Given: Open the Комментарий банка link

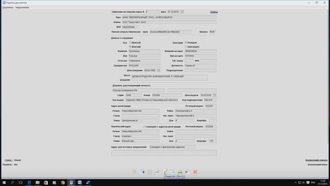Looking at the screenshot, I should click(318, 164).
